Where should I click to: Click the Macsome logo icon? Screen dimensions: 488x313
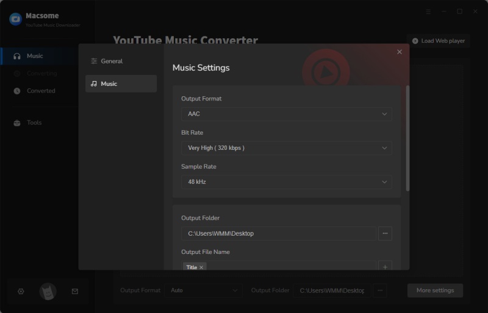click(16, 19)
